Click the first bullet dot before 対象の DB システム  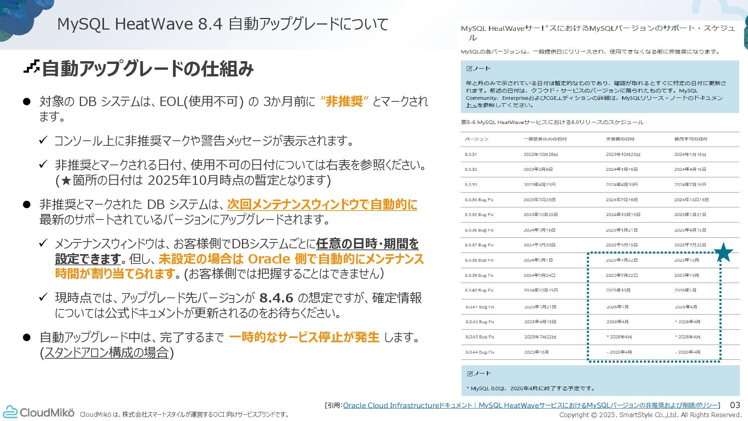(x=26, y=102)
